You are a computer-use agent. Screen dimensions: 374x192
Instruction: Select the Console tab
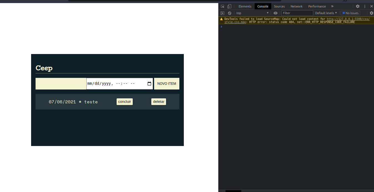[263, 6]
